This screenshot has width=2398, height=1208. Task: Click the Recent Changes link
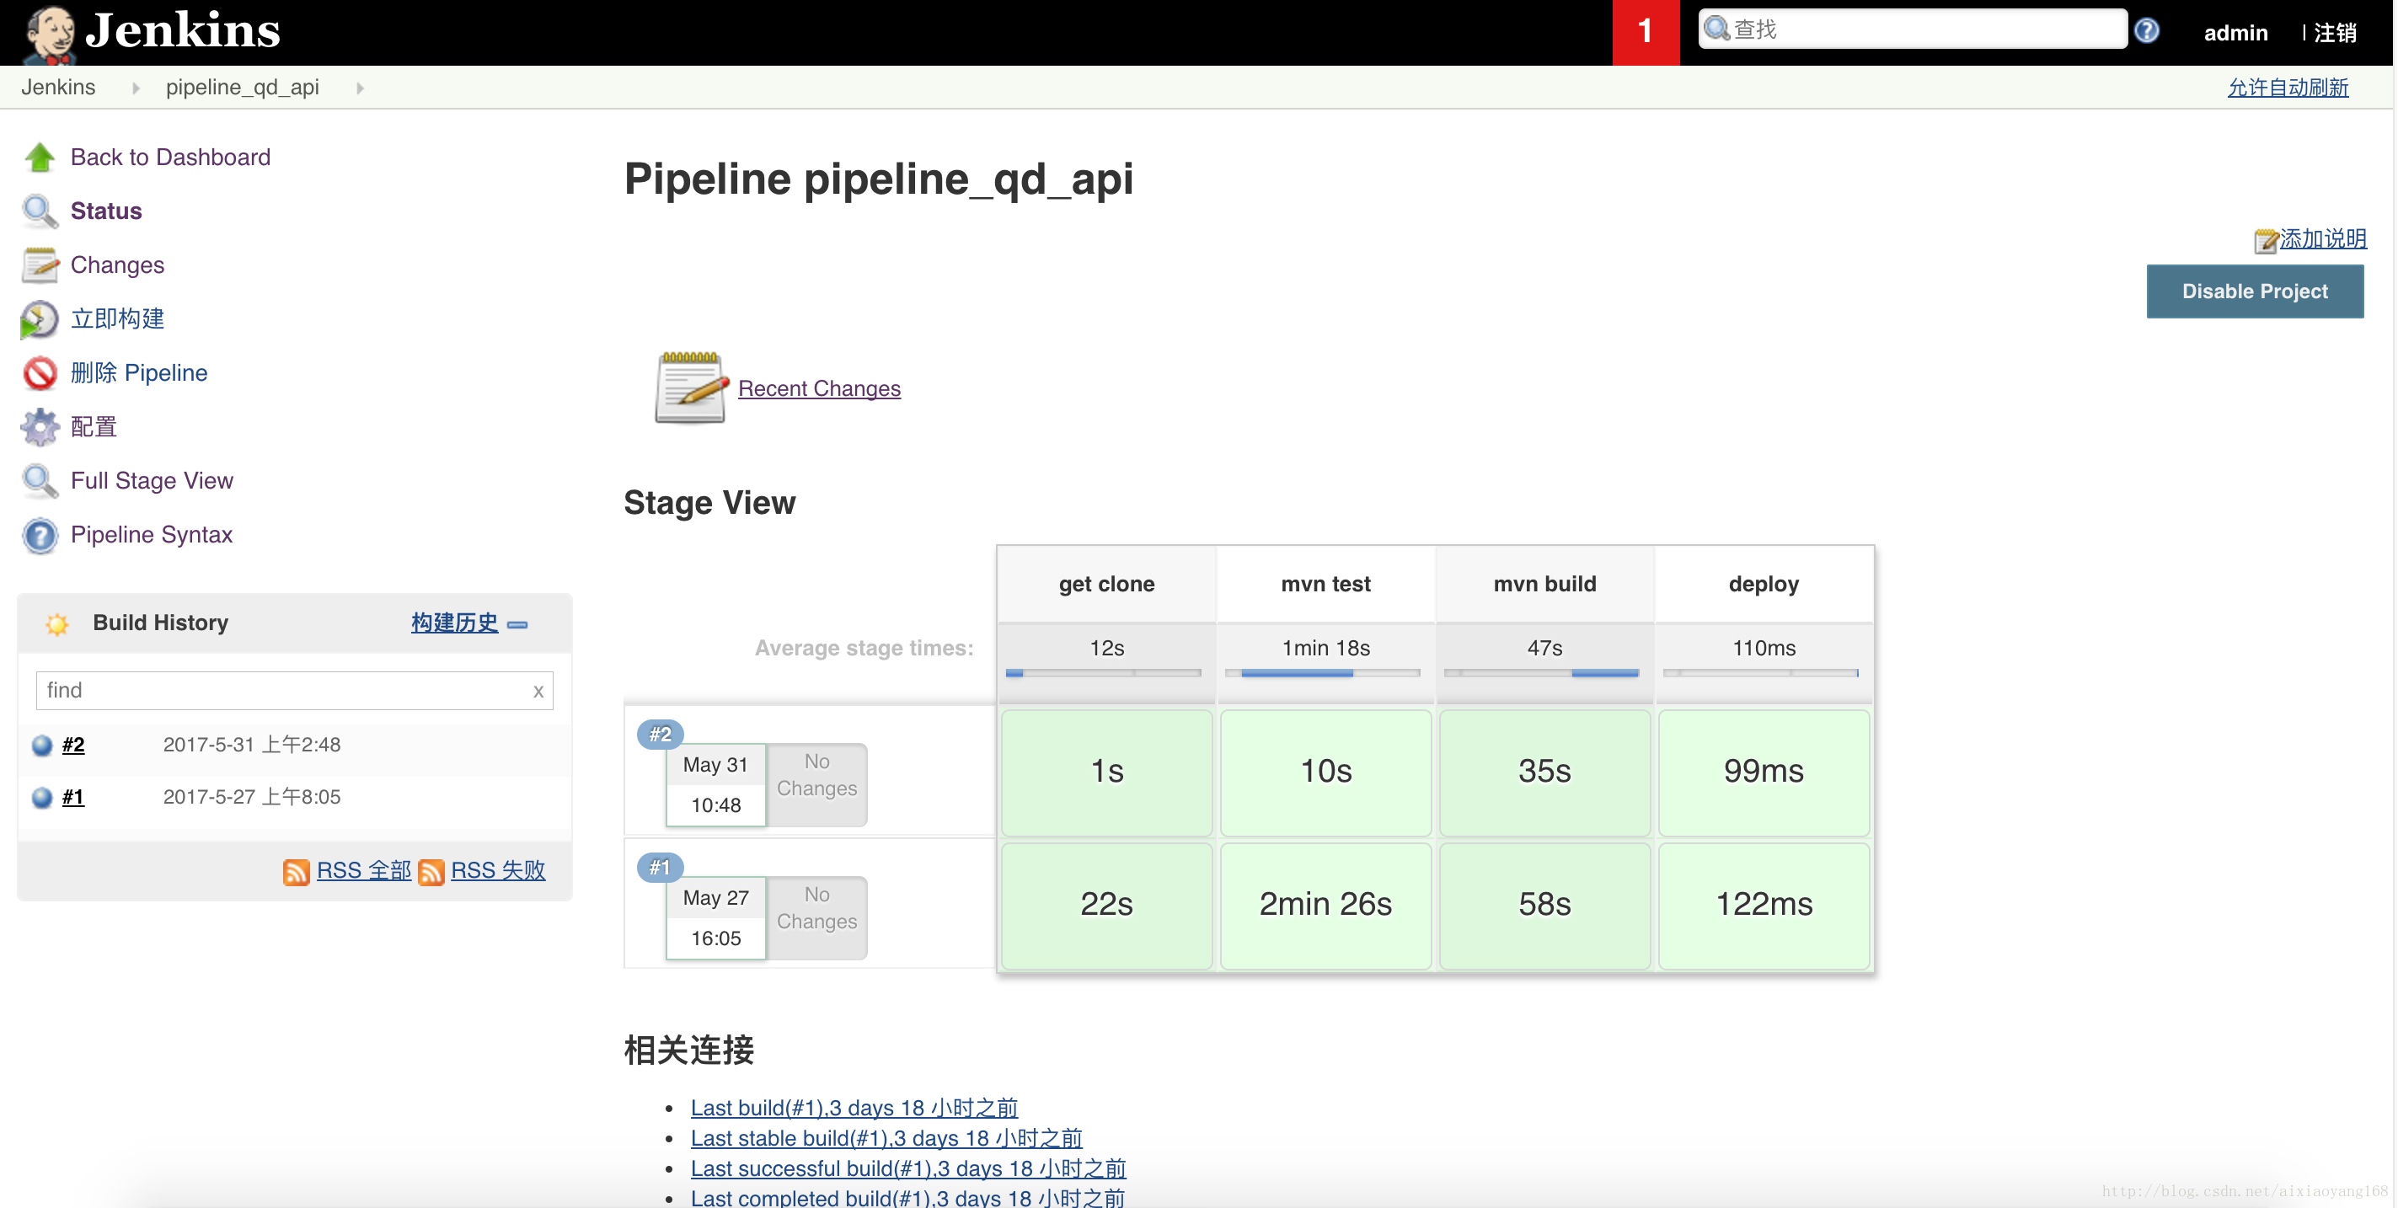818,388
